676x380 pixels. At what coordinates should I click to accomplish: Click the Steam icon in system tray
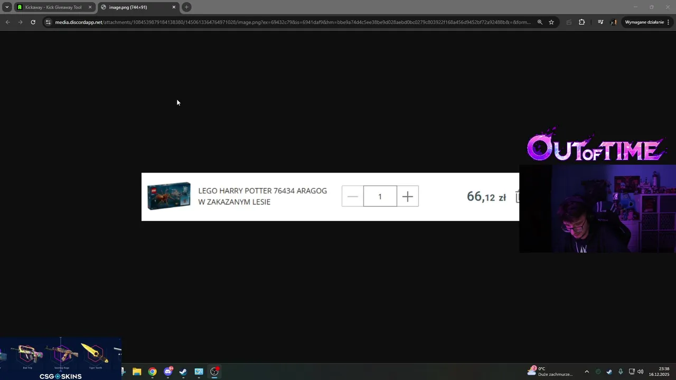609,372
